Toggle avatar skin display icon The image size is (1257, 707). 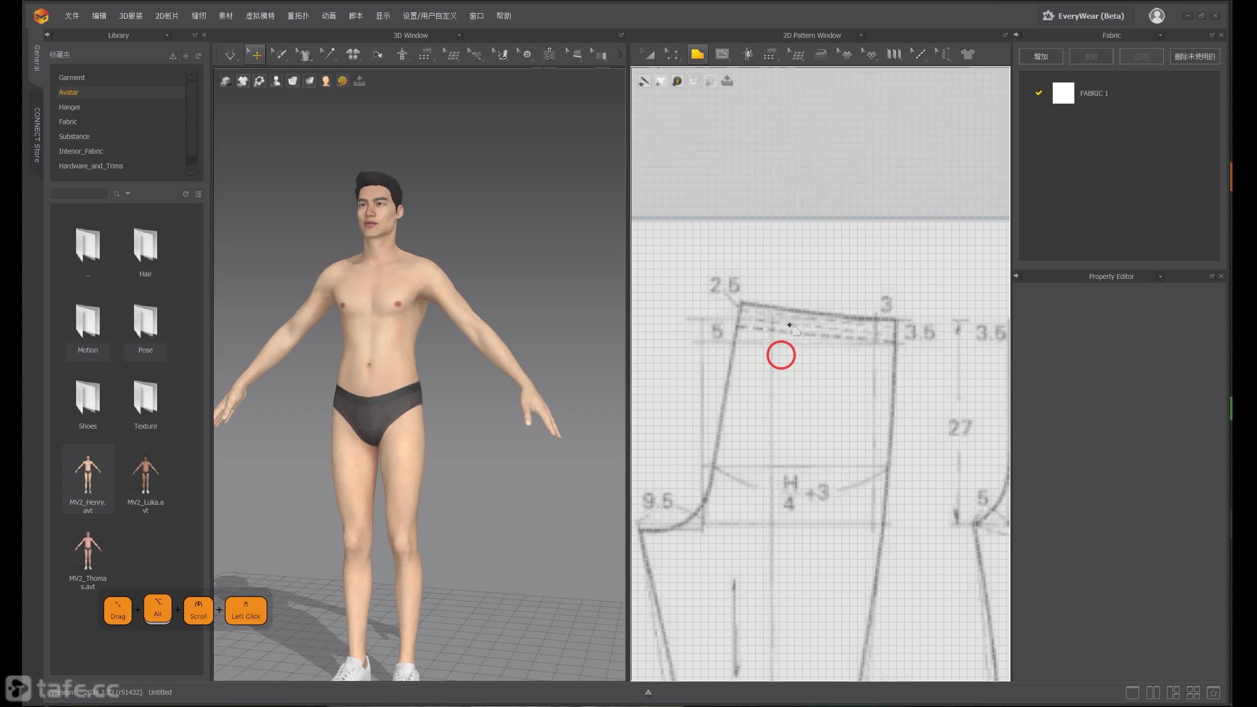(x=326, y=81)
